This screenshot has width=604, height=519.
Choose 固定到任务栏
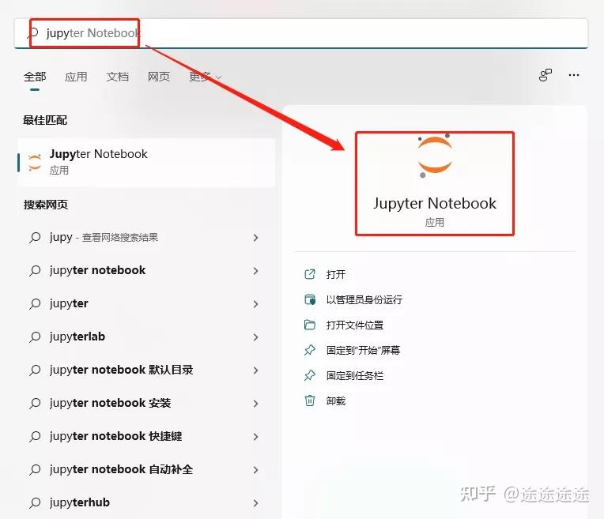355,375
